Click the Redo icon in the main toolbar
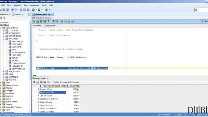Image resolution: width=208 pixels, height=117 pixels. coord(16,10)
